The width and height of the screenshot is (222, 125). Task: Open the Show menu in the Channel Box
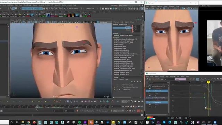[132, 22]
